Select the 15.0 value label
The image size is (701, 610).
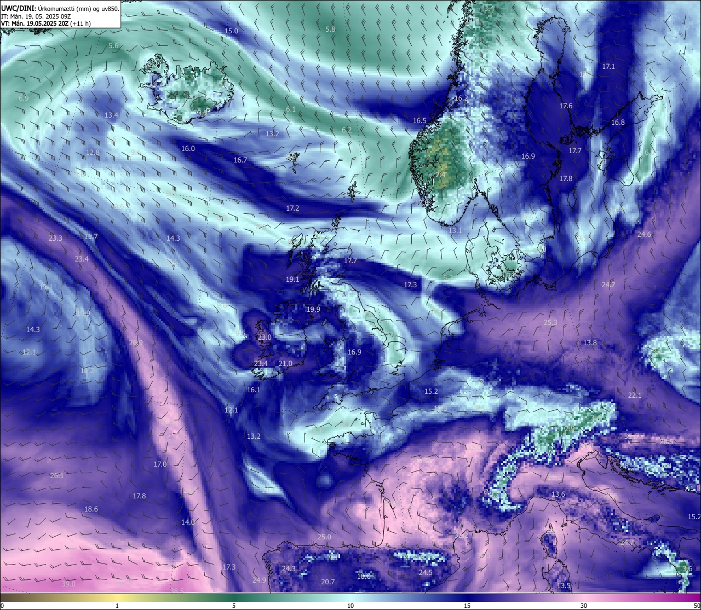tap(232, 31)
